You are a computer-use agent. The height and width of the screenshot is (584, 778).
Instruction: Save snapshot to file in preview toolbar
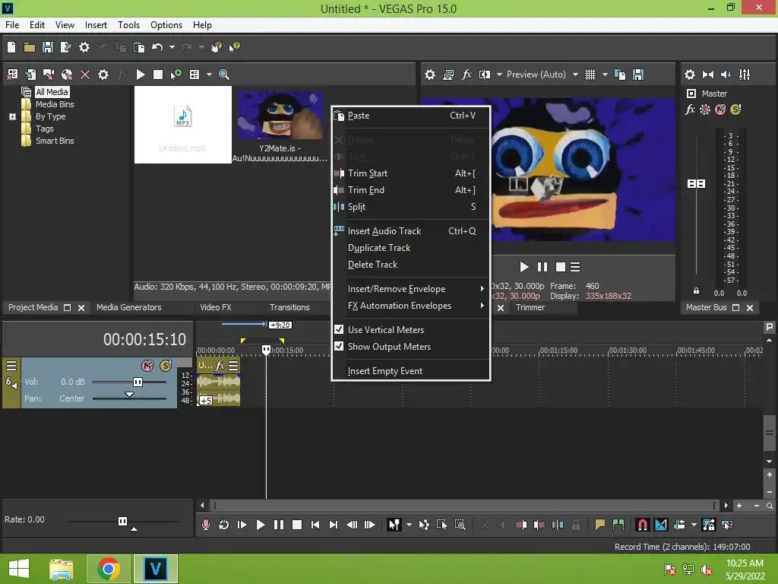(x=638, y=75)
